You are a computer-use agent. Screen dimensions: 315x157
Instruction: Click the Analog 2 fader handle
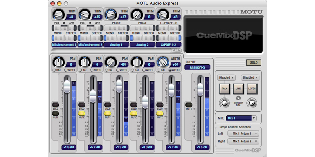pos(145,102)
